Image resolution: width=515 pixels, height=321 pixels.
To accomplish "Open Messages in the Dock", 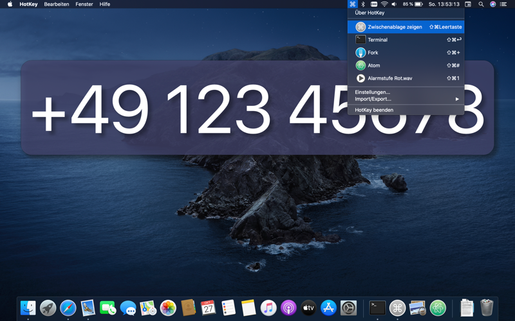I will click(x=128, y=308).
